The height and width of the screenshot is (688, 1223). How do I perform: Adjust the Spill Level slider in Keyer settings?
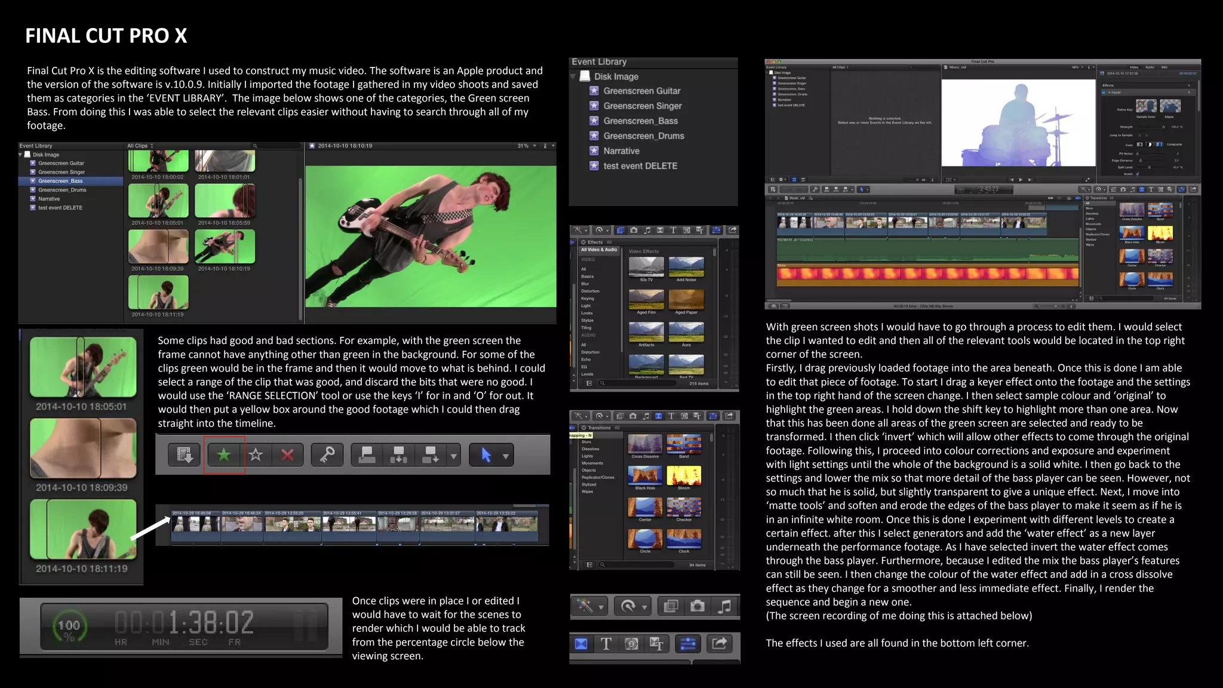coord(1150,167)
